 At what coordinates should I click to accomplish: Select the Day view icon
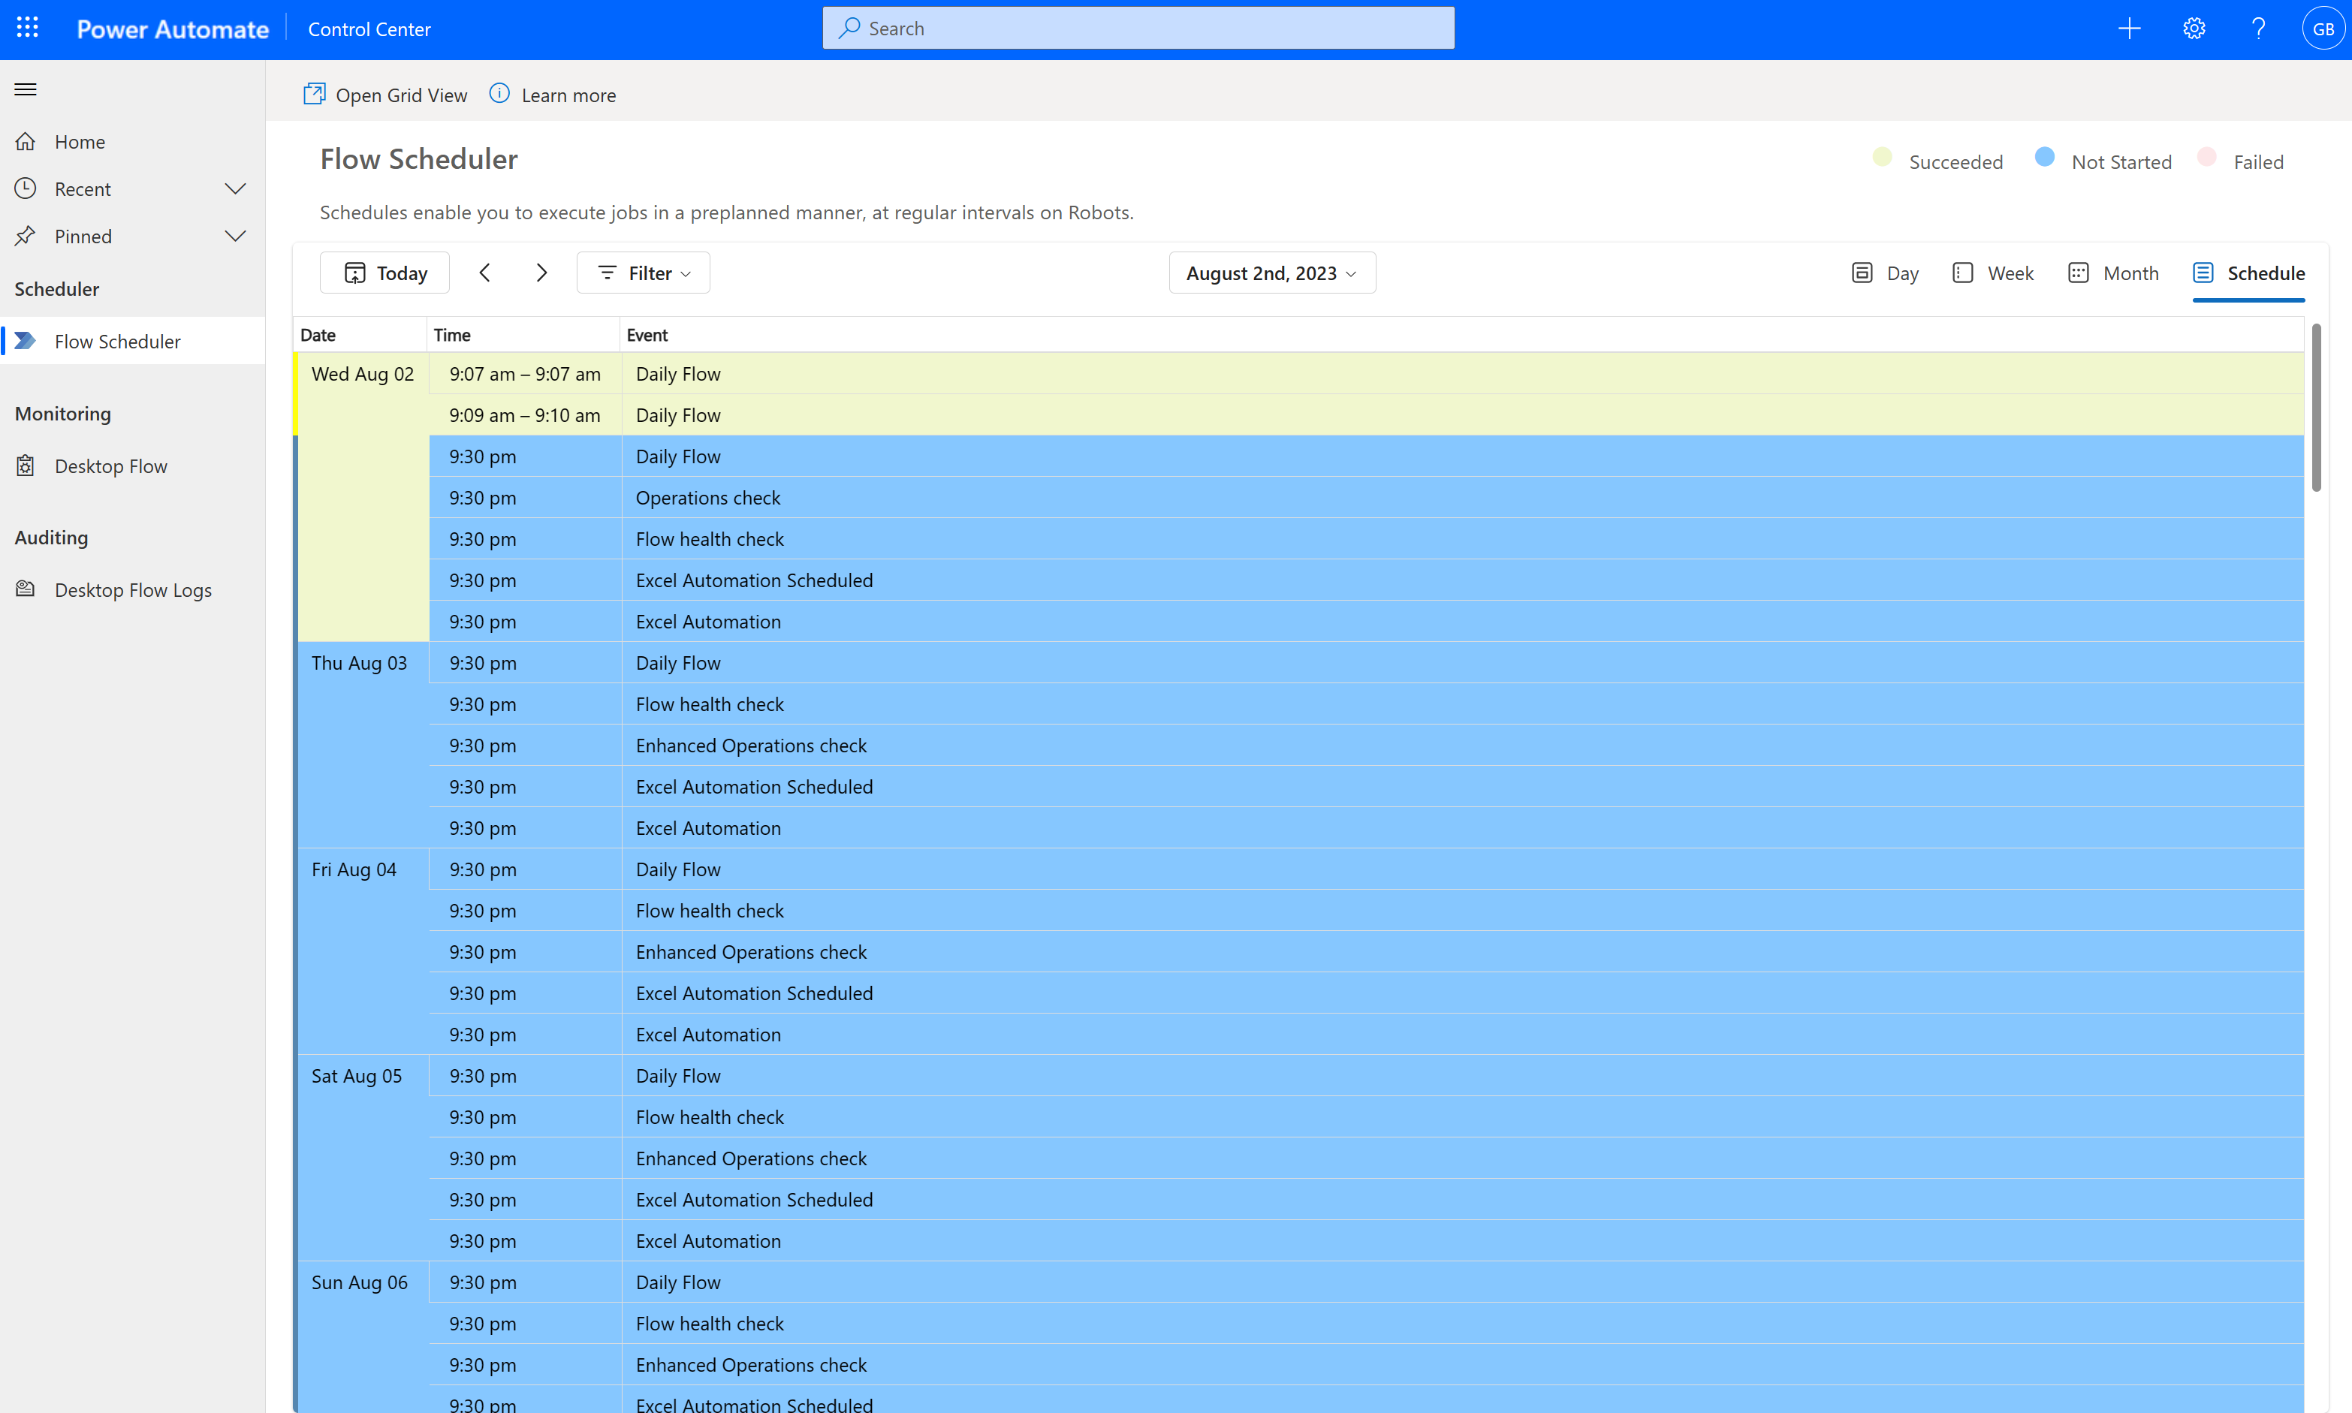coord(1862,273)
